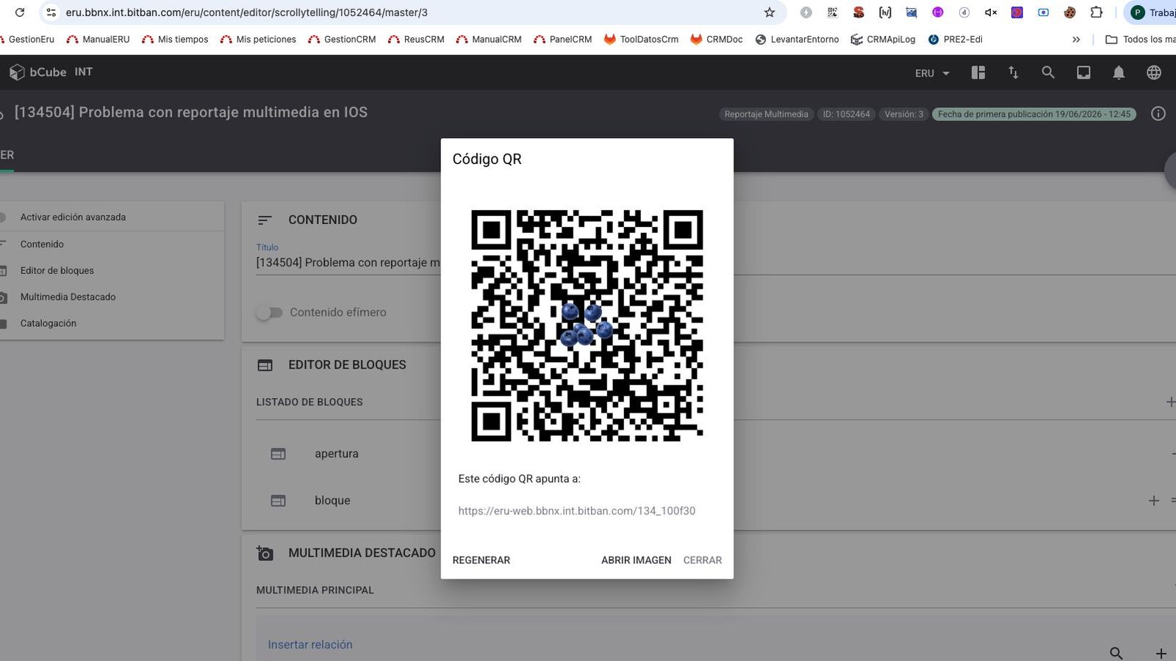Click the muted audio extension icon
This screenshot has height=661, width=1176.
click(x=991, y=12)
